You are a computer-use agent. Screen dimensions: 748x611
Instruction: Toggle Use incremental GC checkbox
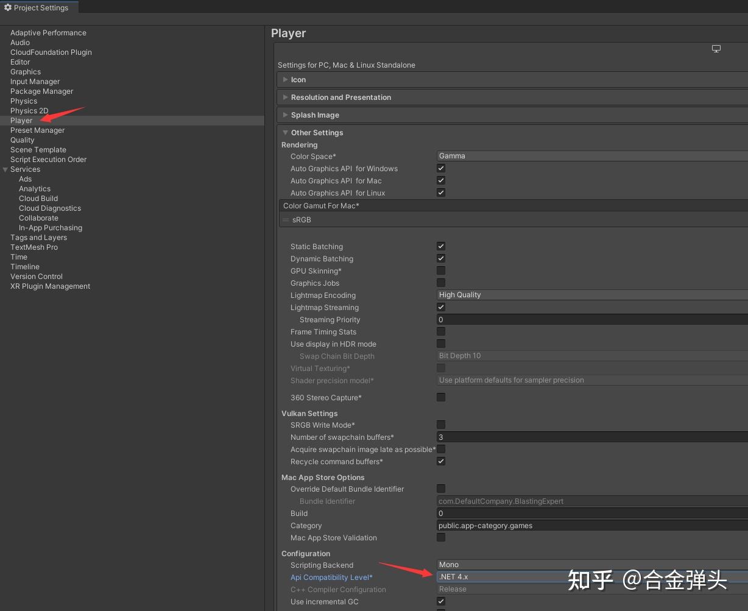point(441,601)
